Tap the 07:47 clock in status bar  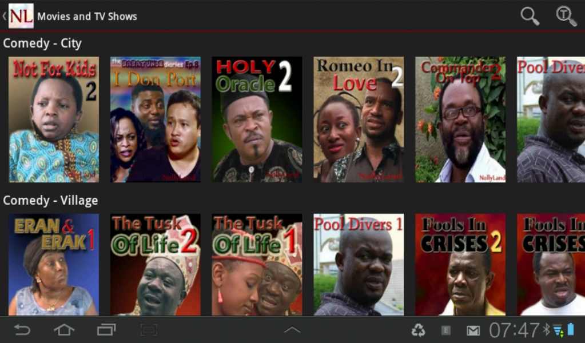514,330
